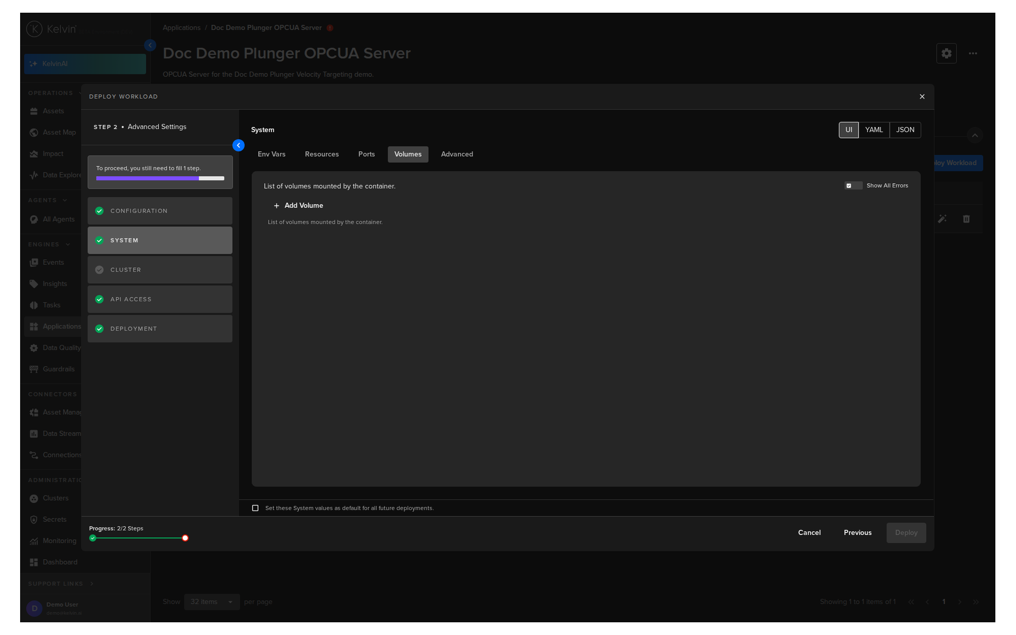Open the Cluster step
The width and height of the screenshot is (1016, 635).
tap(160, 270)
